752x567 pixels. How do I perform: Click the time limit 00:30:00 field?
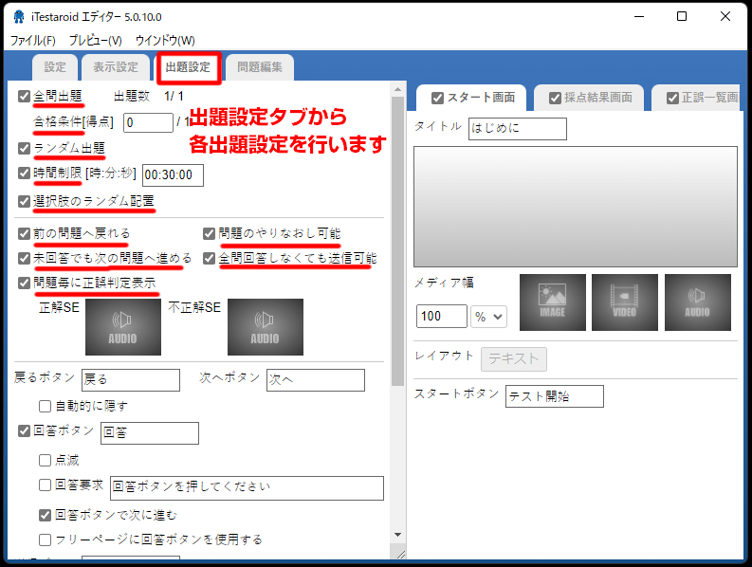(x=174, y=175)
